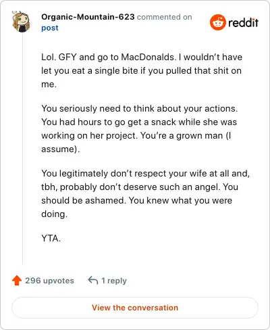Click the vertical comment thread line

click(x=22, y=149)
